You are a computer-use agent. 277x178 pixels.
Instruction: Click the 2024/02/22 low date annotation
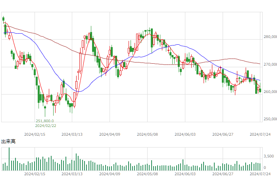coord(46,126)
